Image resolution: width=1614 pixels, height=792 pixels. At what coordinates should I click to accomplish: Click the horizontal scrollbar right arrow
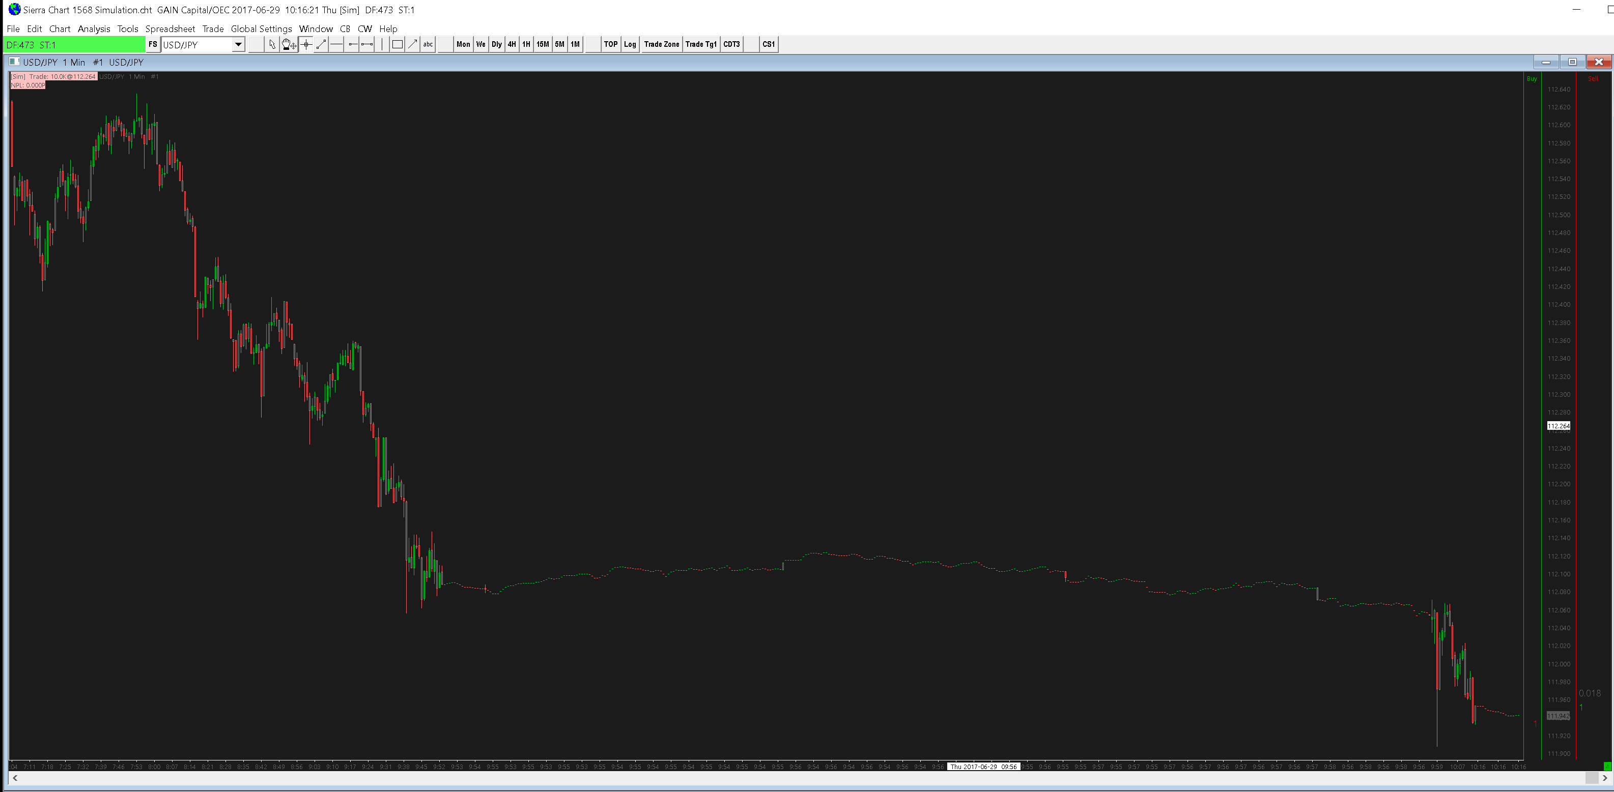(1605, 778)
